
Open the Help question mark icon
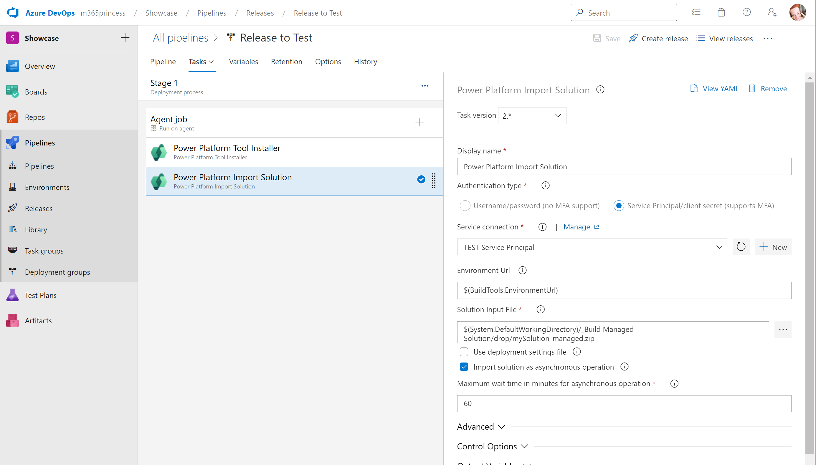pos(746,12)
